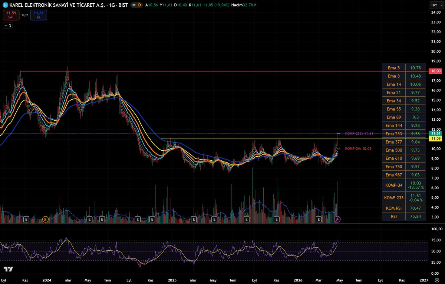This screenshot has width=445, height=284.
Task: Click the 24,00 price axis label
Action: point(435,13)
